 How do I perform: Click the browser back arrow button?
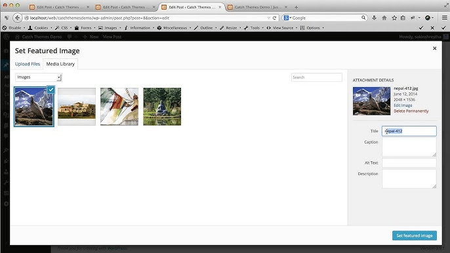pos(18,18)
